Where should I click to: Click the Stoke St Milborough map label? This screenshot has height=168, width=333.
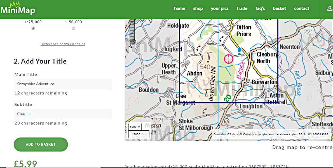[x=195, y=124]
